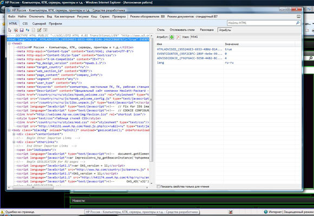Click the ru-ru attribute value
The height and width of the screenshot is (216, 314).
(x=229, y=62)
